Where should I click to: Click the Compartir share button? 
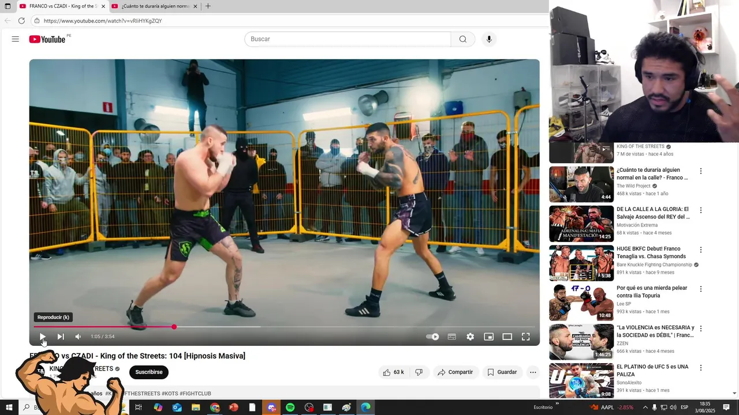click(x=456, y=372)
